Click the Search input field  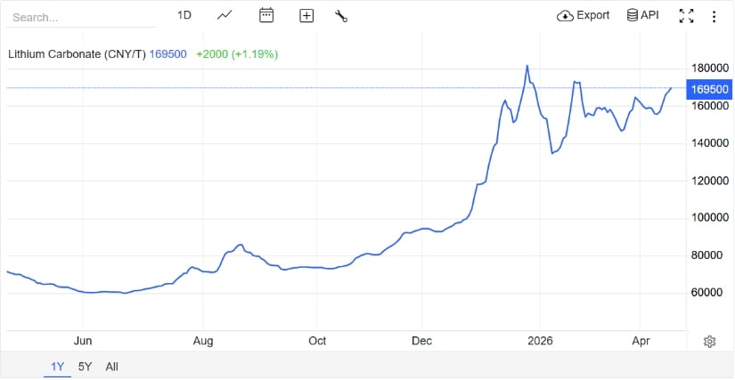tap(80, 17)
